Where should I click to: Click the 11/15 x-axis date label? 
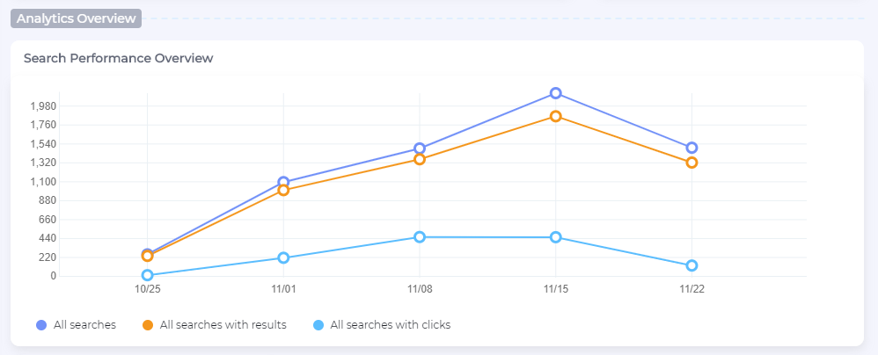coord(556,288)
